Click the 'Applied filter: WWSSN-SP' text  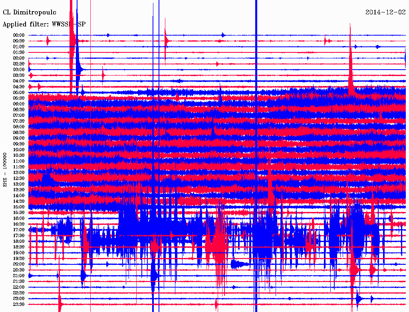click(x=44, y=24)
